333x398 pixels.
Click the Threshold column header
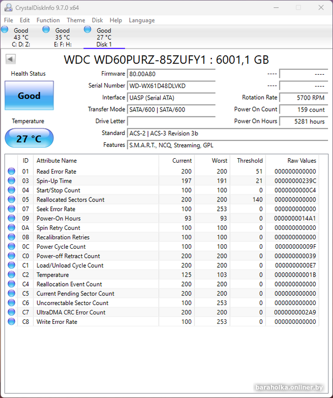pos(248,160)
